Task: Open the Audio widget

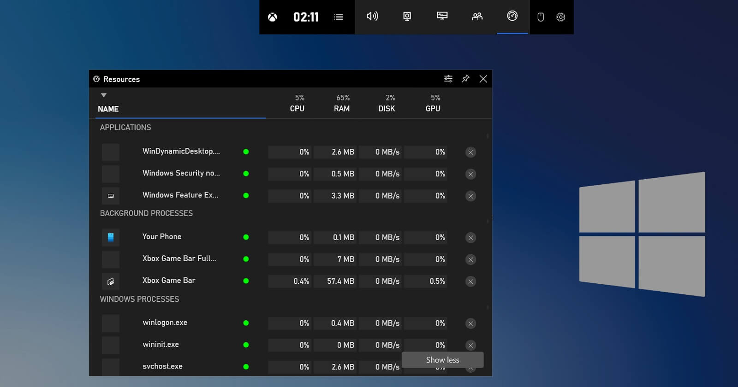Action: pos(372,17)
